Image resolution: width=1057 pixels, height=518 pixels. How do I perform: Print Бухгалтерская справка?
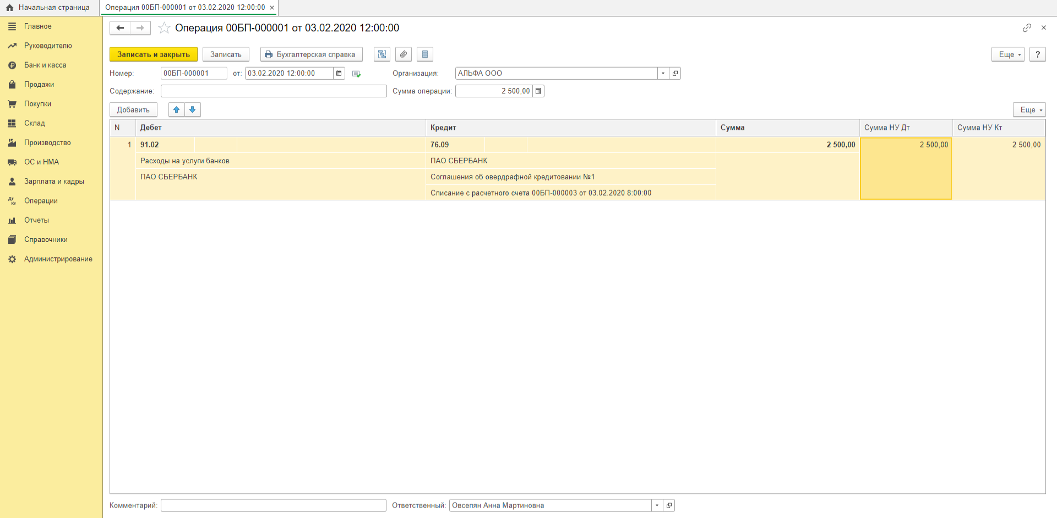coord(311,54)
